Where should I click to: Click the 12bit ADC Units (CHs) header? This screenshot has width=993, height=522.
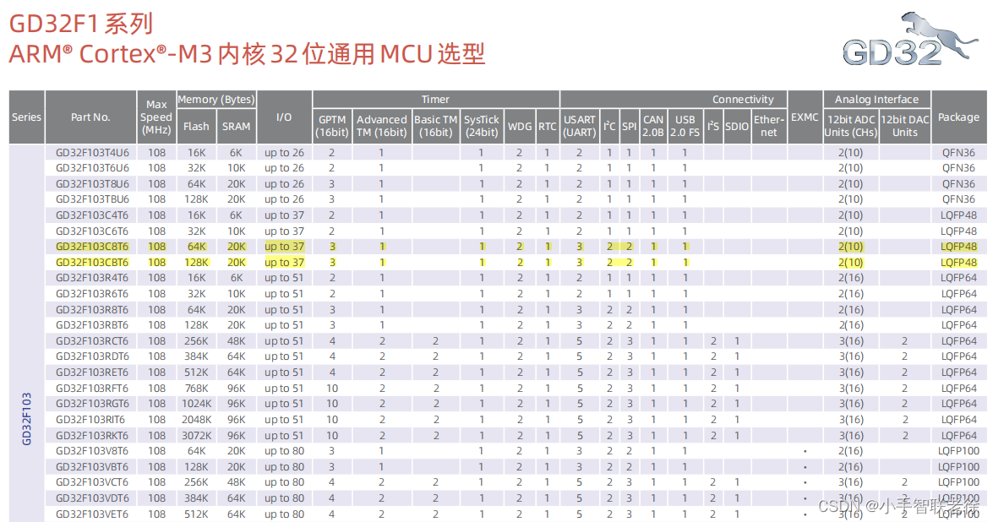tap(850, 126)
